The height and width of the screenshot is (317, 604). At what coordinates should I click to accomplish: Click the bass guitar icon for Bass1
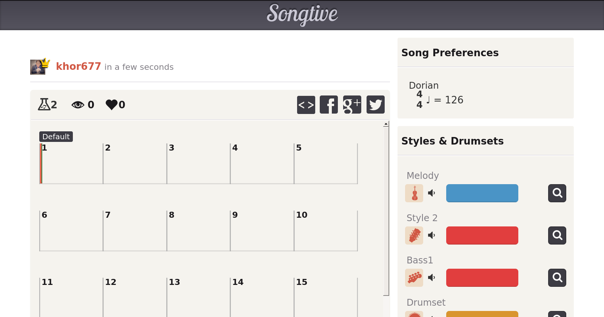pyautogui.click(x=414, y=278)
